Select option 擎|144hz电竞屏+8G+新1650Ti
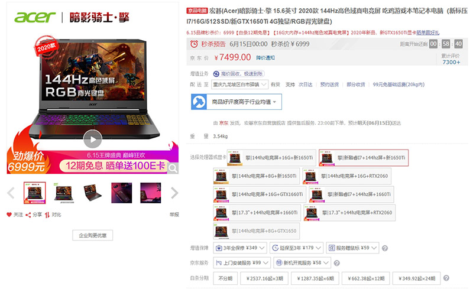The height and width of the screenshot is (289, 473). (x=257, y=176)
